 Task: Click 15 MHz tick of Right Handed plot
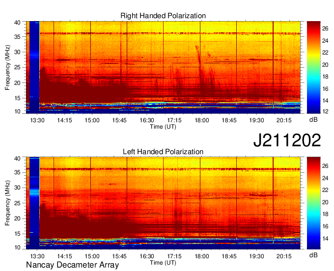pyautogui.click(x=17, y=98)
